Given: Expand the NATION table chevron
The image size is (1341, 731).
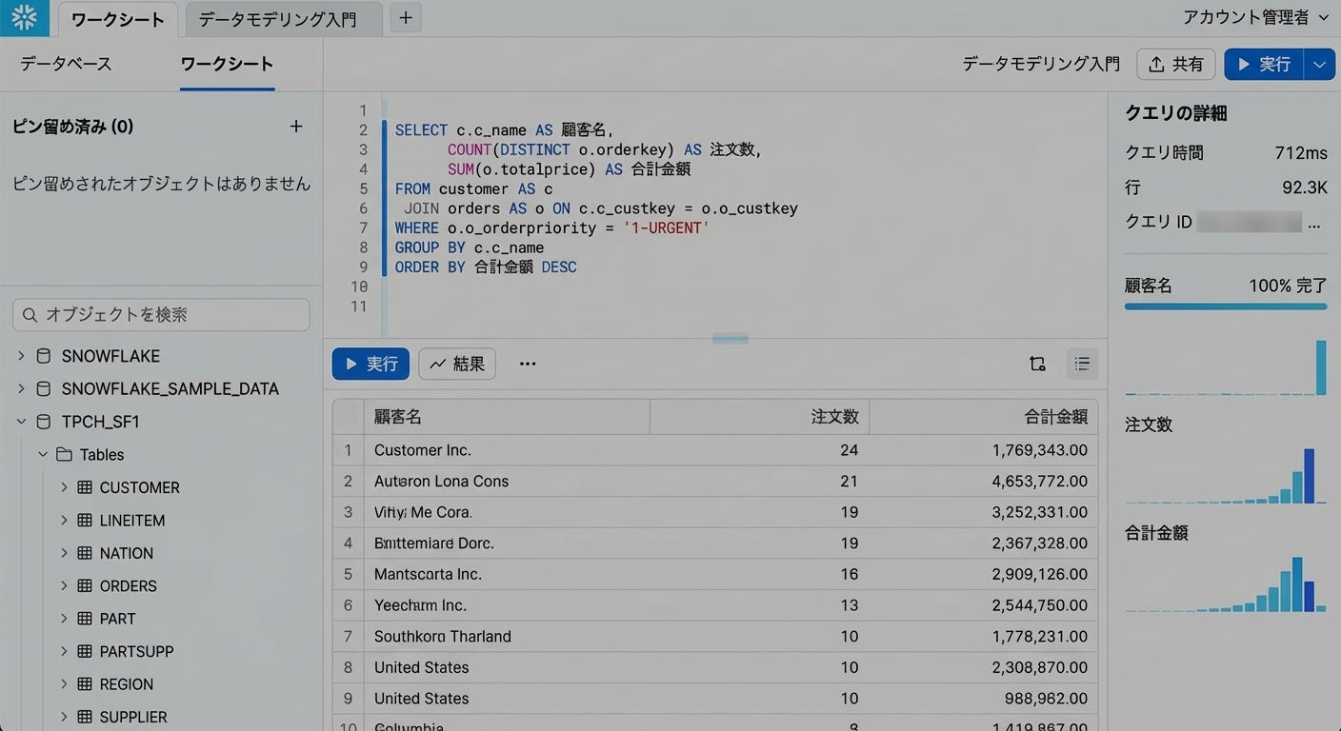Looking at the screenshot, I should pyautogui.click(x=64, y=553).
